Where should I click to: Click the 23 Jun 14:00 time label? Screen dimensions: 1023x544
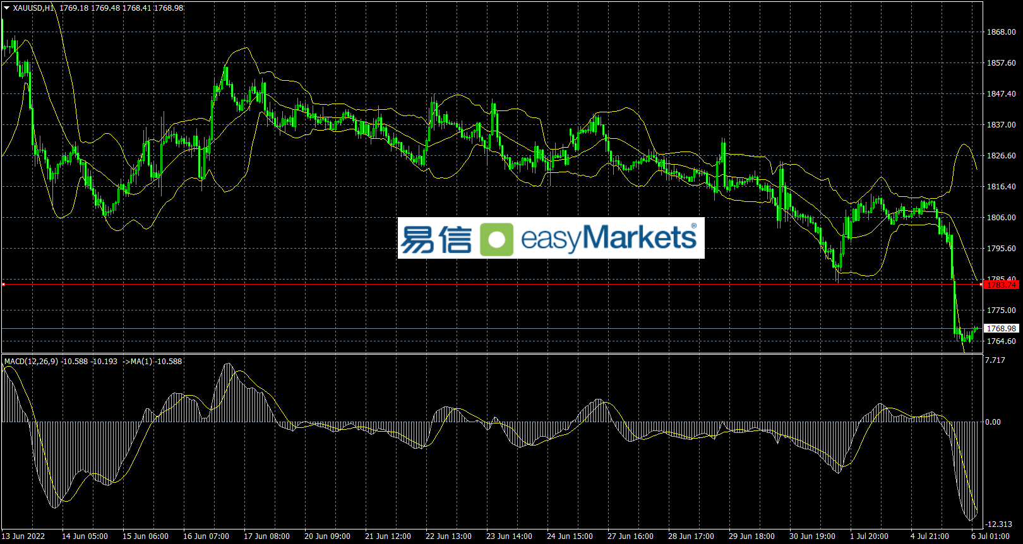coord(509,536)
